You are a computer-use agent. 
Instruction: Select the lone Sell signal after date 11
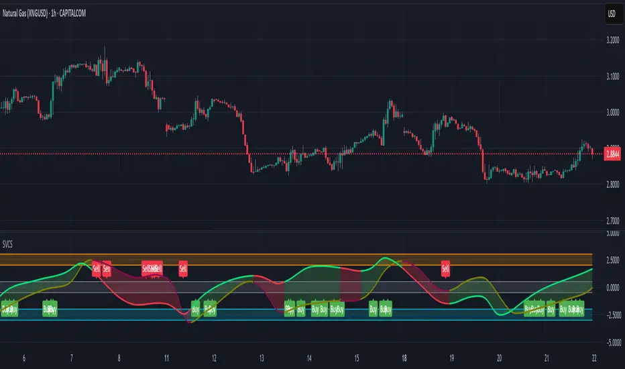tap(183, 269)
